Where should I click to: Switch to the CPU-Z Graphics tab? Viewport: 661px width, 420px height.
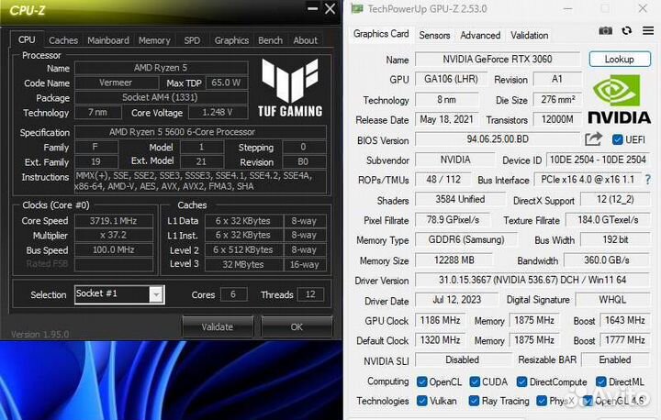pyautogui.click(x=231, y=40)
